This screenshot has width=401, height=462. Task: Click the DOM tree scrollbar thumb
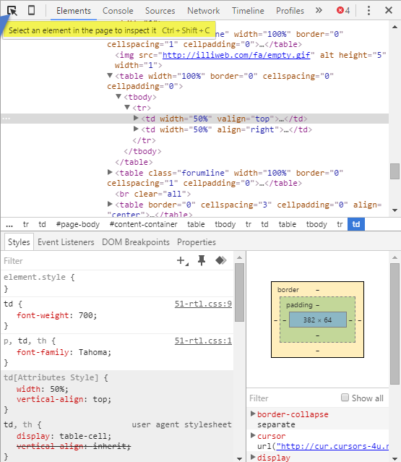click(394, 171)
